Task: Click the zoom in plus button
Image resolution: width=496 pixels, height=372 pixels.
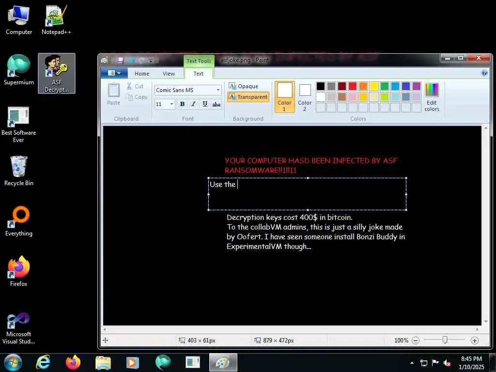Action: coord(474,341)
